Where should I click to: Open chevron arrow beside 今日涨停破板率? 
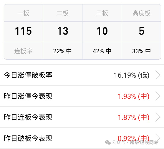point(158,75)
